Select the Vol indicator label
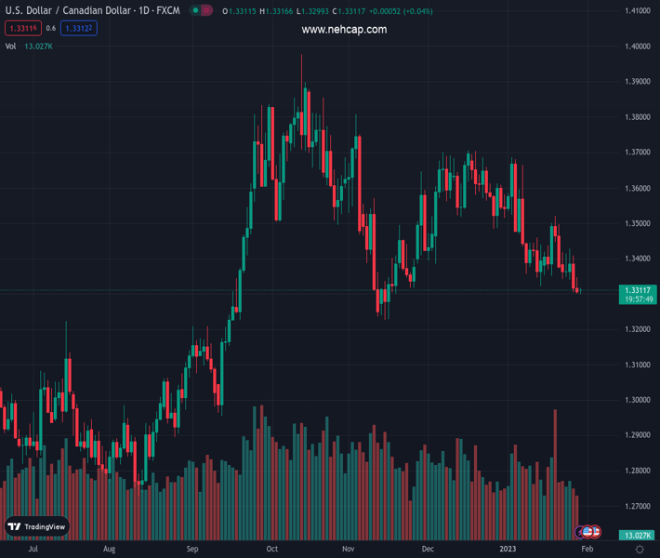Viewport: 660px width, 558px height. 10,46
